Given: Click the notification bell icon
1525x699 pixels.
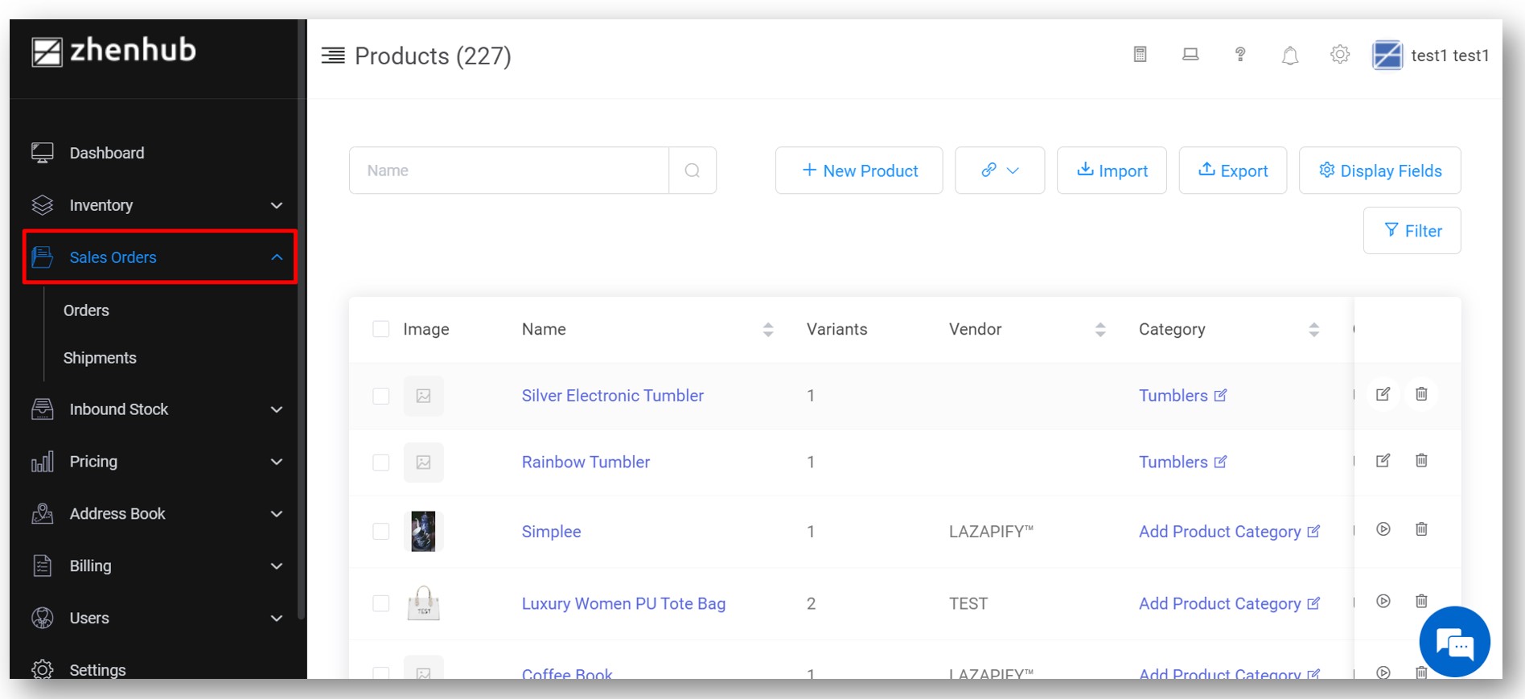Looking at the screenshot, I should (x=1290, y=56).
